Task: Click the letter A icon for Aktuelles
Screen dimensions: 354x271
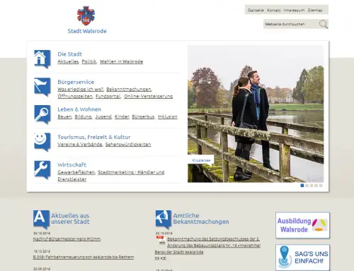Action: pos(41,219)
